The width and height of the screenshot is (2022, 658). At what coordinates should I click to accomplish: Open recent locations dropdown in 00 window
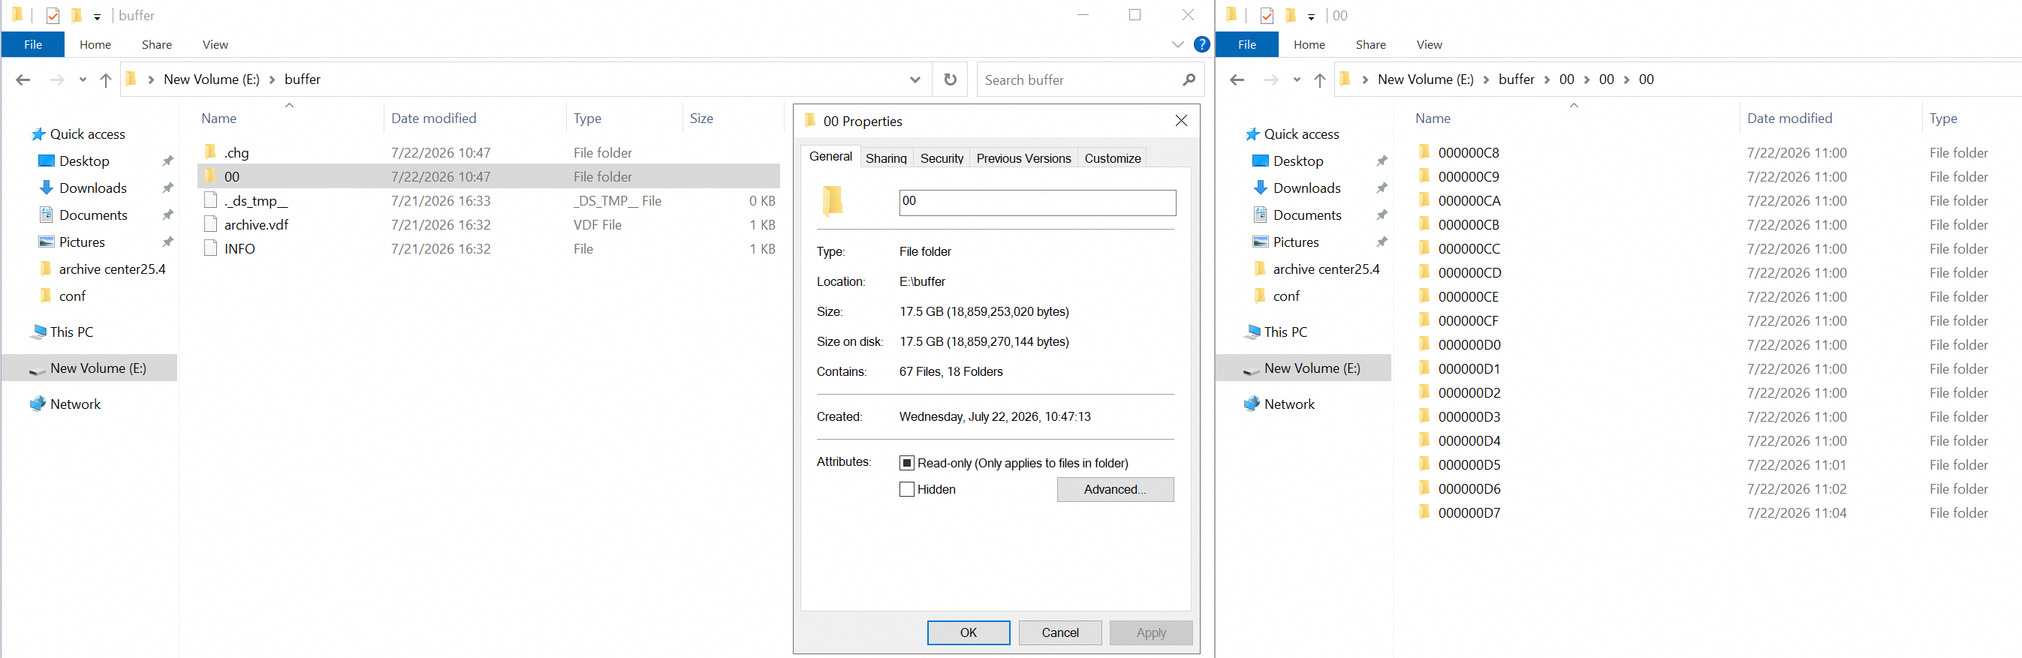coord(1297,80)
